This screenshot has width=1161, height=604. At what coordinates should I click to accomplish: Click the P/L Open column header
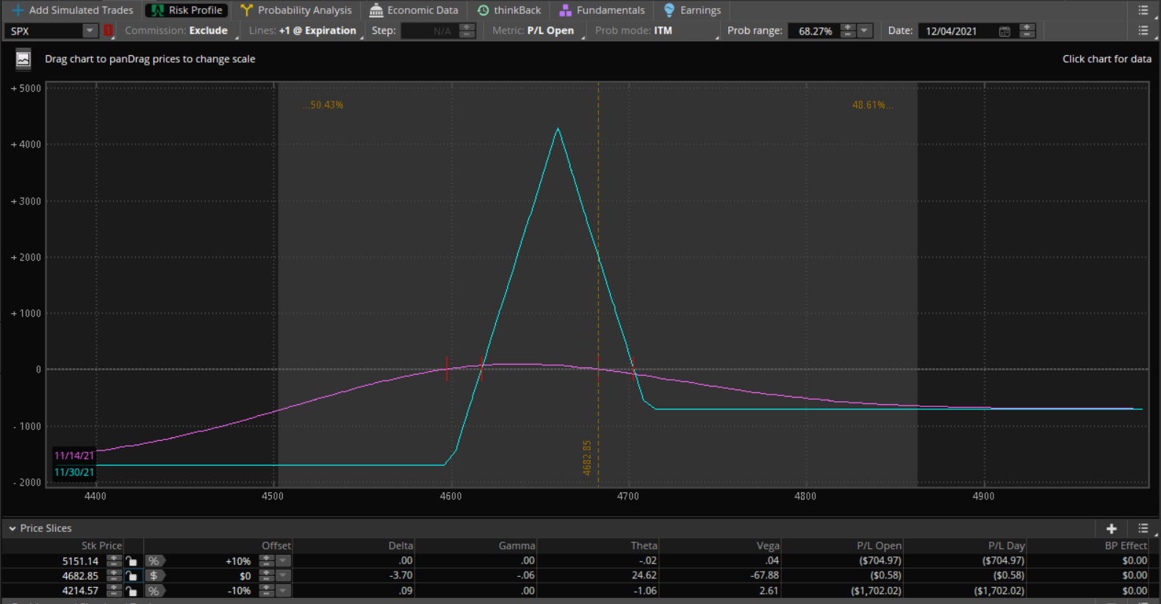coord(879,545)
